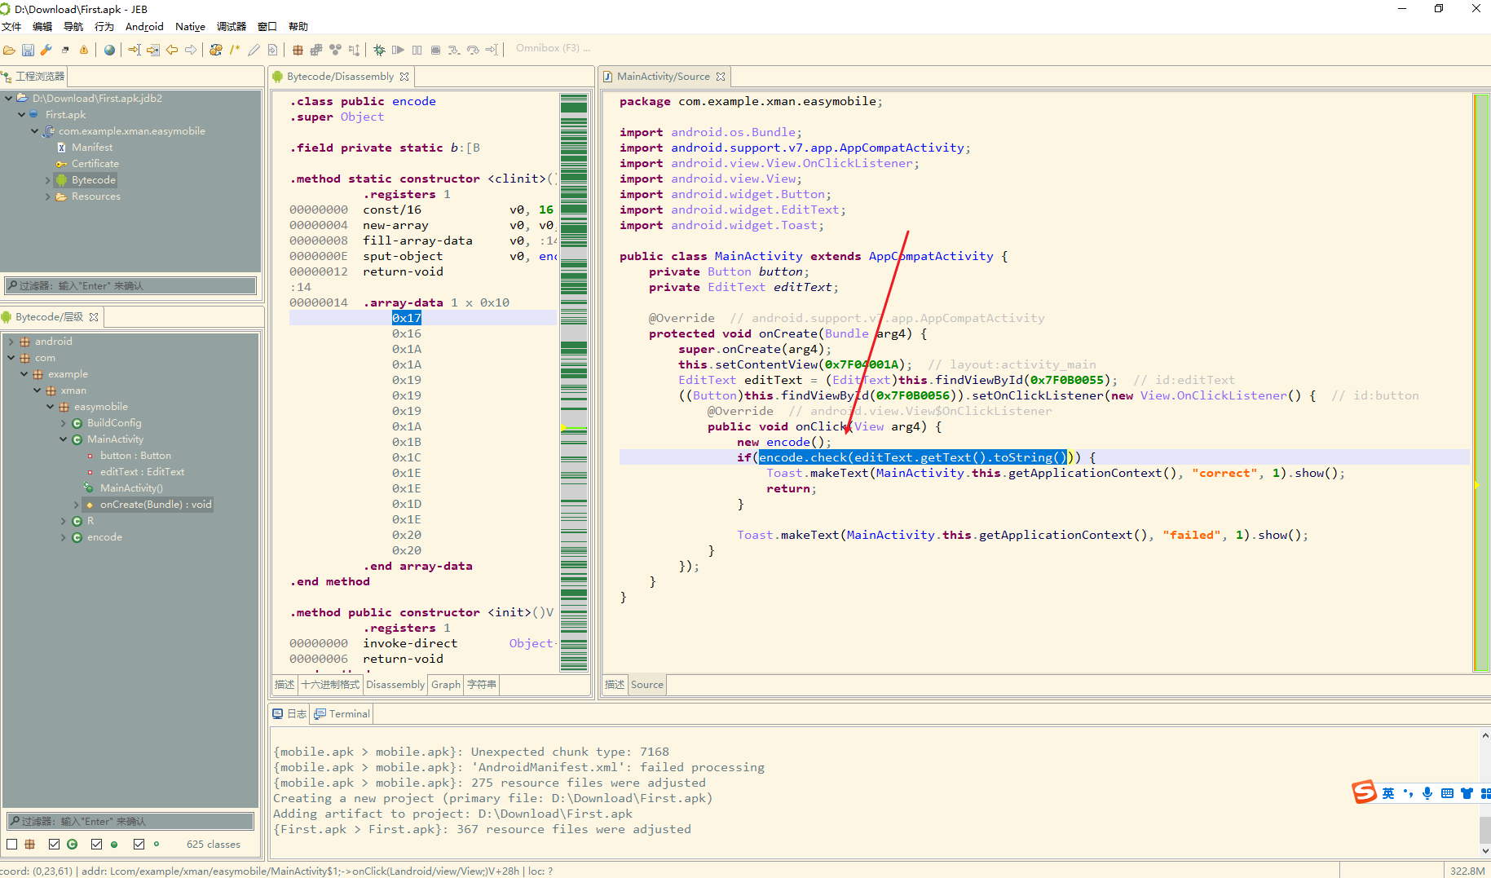Toggle the fields filter checkbox
The width and height of the screenshot is (1491, 878).
coord(139,844)
